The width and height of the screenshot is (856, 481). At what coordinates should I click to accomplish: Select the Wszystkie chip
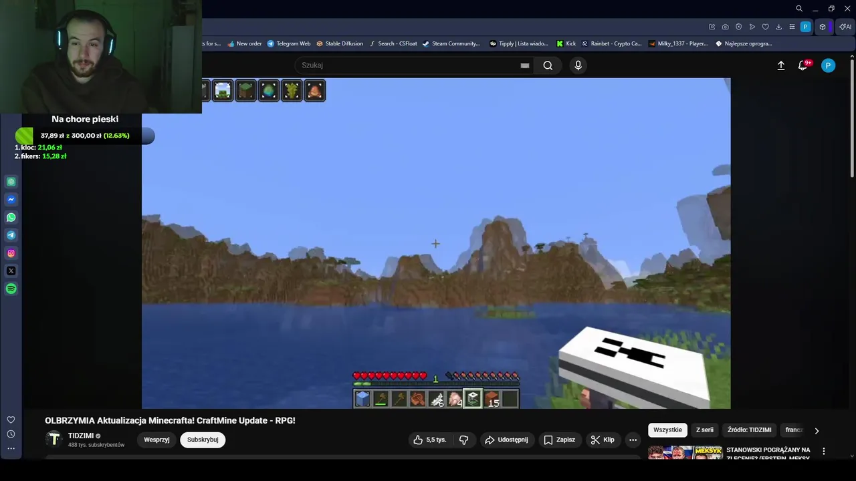pyautogui.click(x=667, y=430)
